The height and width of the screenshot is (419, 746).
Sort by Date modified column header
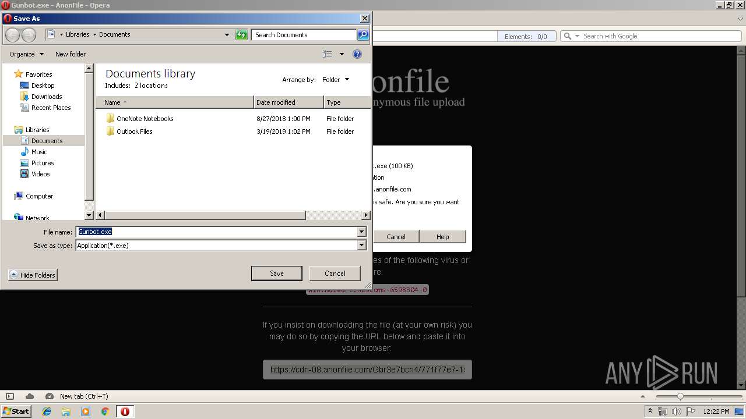[288, 102]
